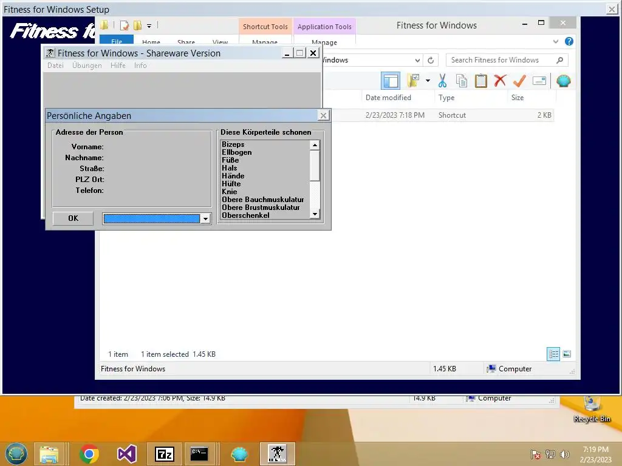622x466 pixels.
Task: Select Hals in body parts list
Action: 229,168
